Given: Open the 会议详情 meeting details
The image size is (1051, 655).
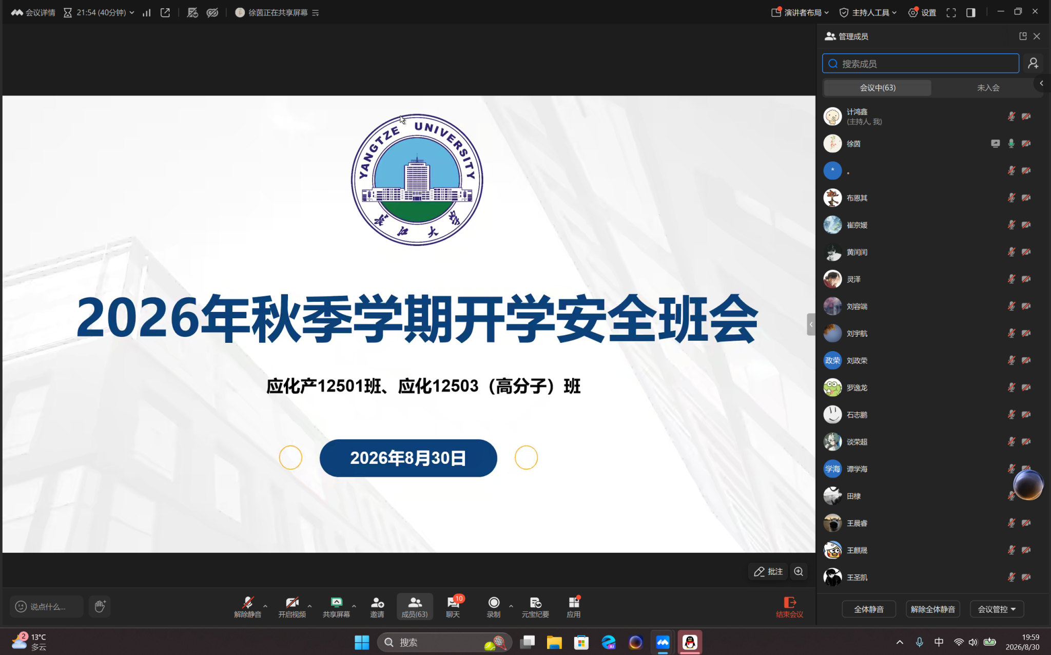Looking at the screenshot, I should pyautogui.click(x=33, y=12).
